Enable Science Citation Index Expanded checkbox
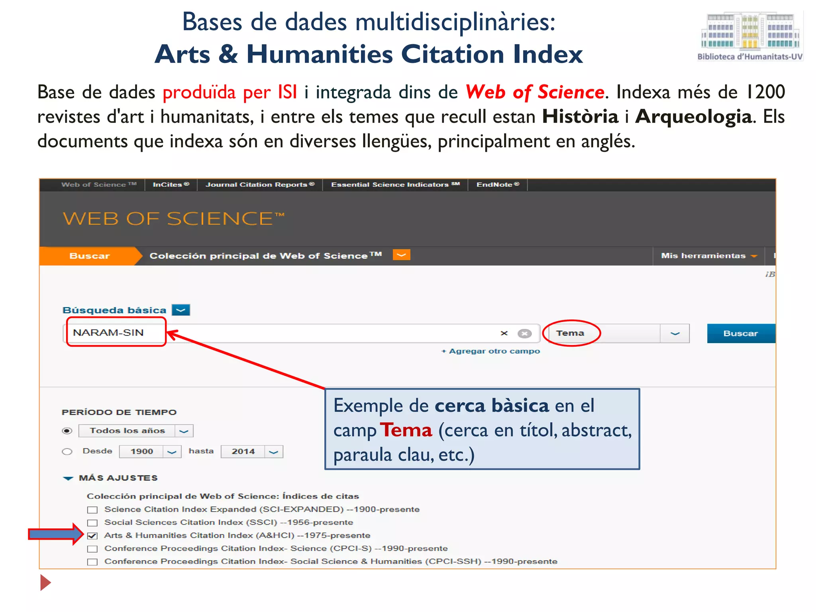This screenshot has width=816, height=612. coord(92,510)
